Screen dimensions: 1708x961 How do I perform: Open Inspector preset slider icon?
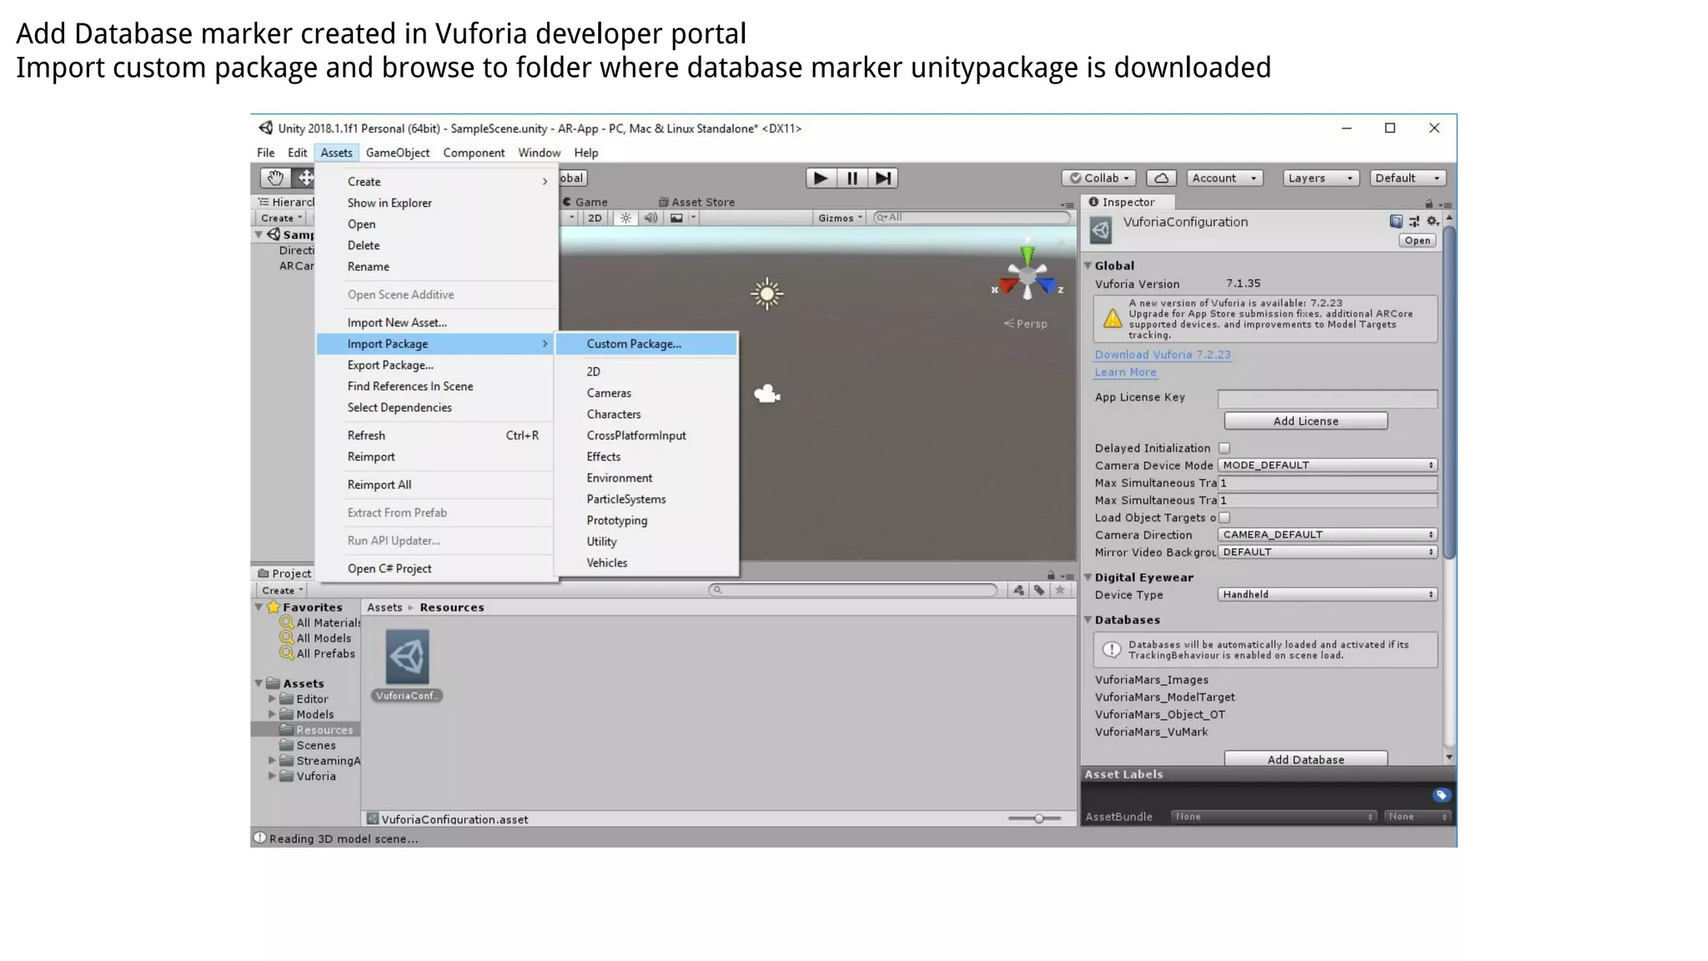click(1414, 221)
